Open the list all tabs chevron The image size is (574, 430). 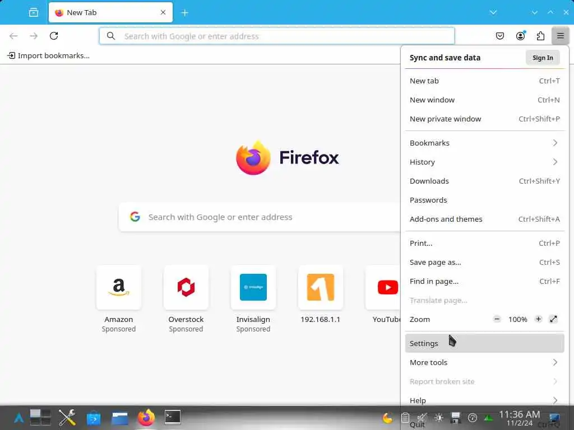[x=493, y=12]
